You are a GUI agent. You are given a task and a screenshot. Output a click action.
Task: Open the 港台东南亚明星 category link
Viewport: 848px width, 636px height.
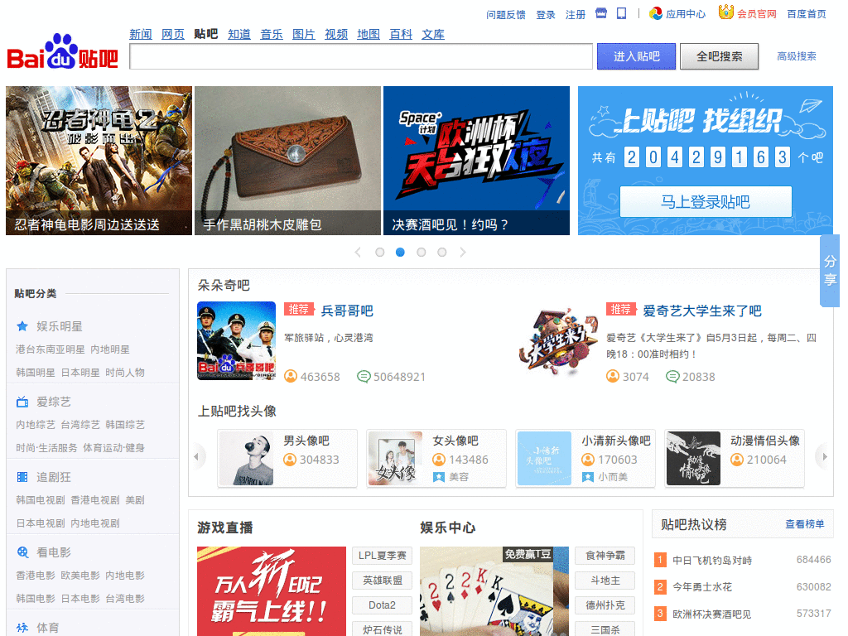point(51,349)
